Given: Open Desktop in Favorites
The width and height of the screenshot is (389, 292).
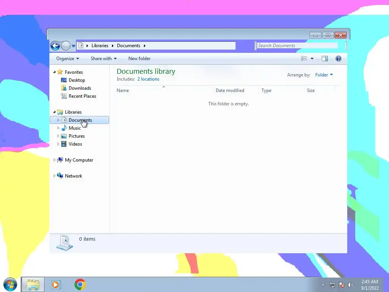Looking at the screenshot, I should (77, 80).
